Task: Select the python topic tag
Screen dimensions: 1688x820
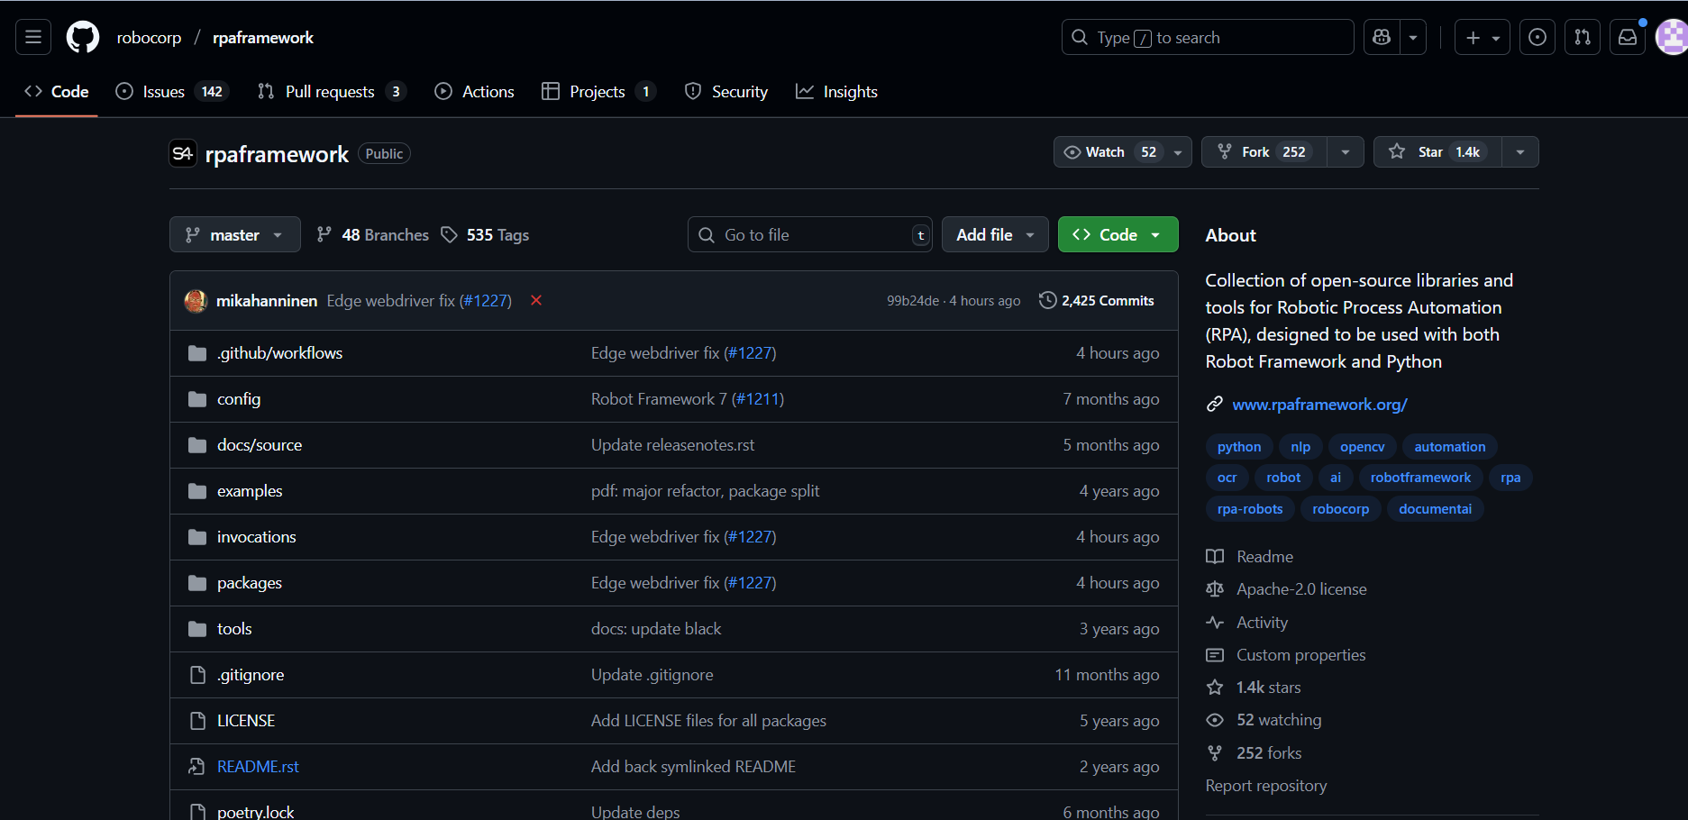Action: coord(1239,446)
